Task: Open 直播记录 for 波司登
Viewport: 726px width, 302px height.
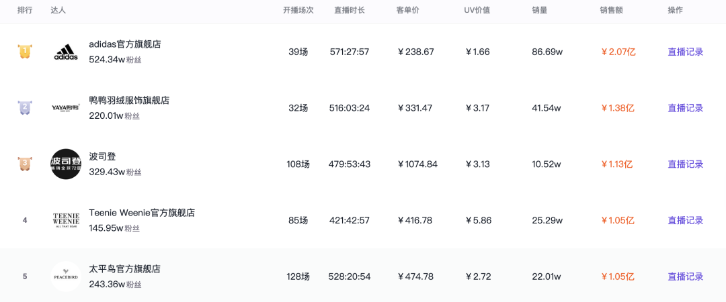Action: pyautogui.click(x=685, y=164)
